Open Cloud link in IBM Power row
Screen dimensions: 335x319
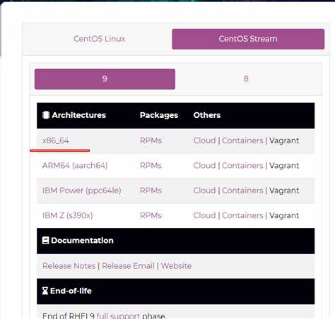pyautogui.click(x=204, y=191)
